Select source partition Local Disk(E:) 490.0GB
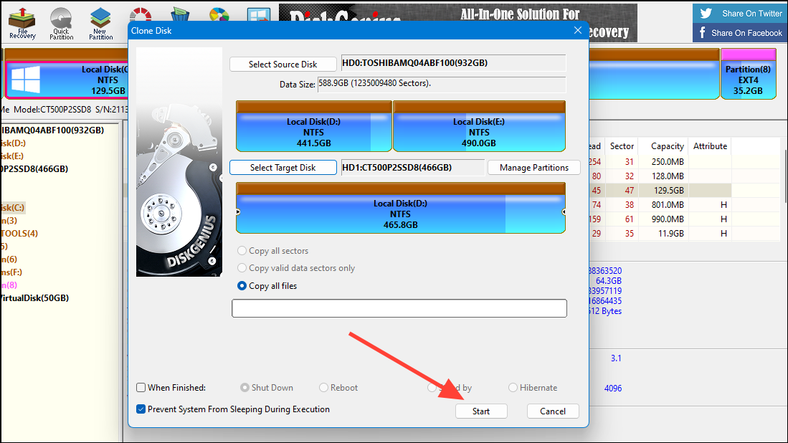788x443 pixels. click(479, 126)
